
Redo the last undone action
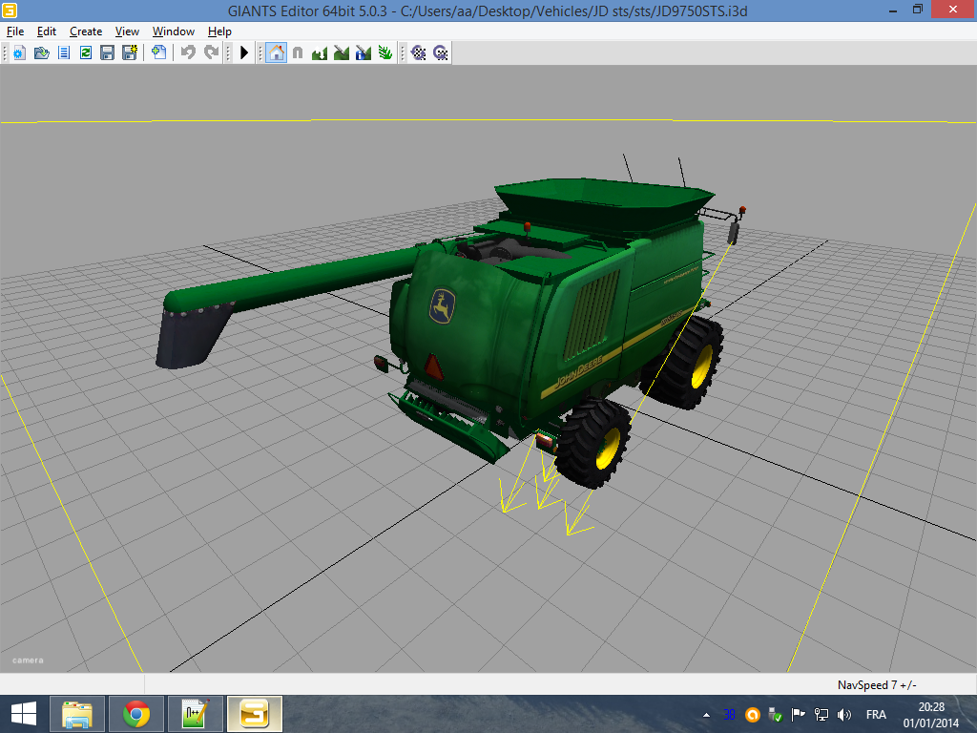tap(212, 53)
